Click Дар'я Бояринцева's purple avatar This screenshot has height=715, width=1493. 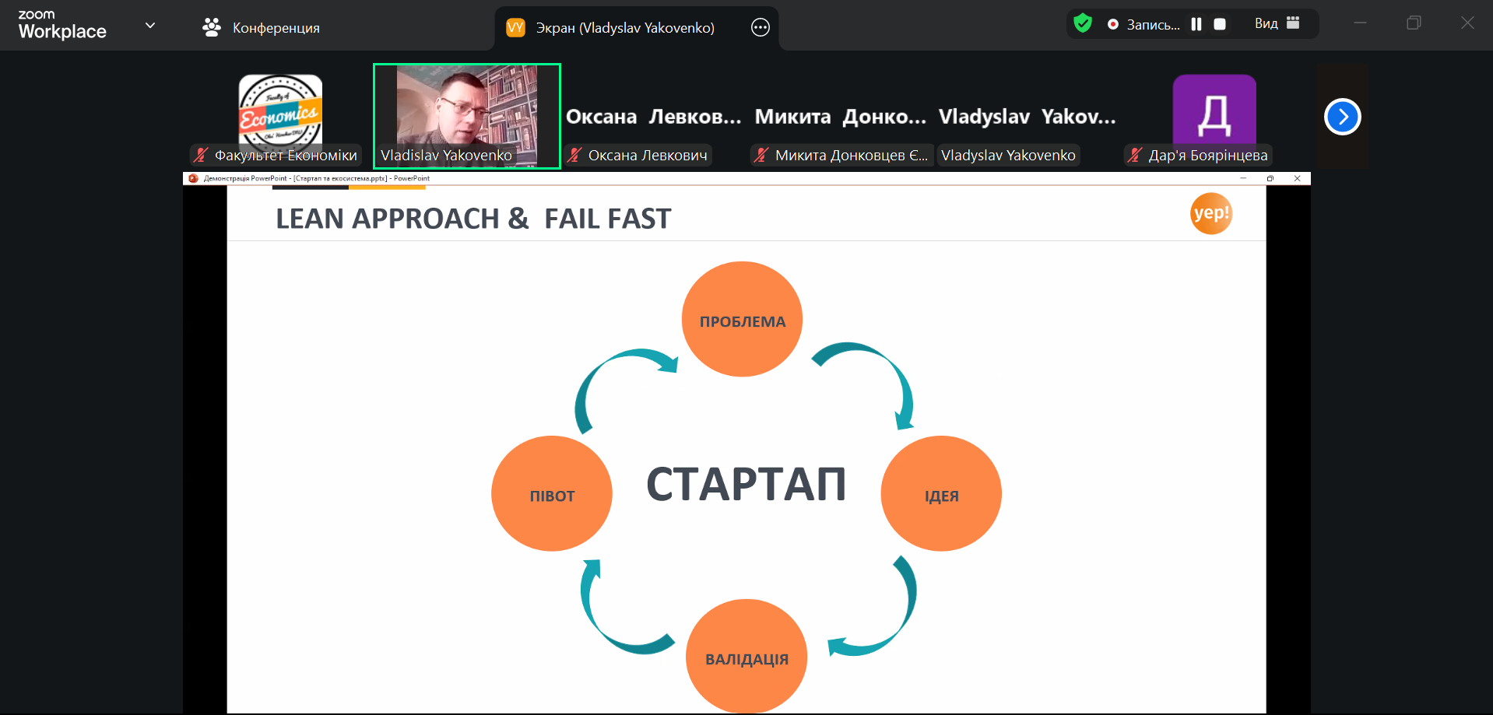tap(1214, 110)
